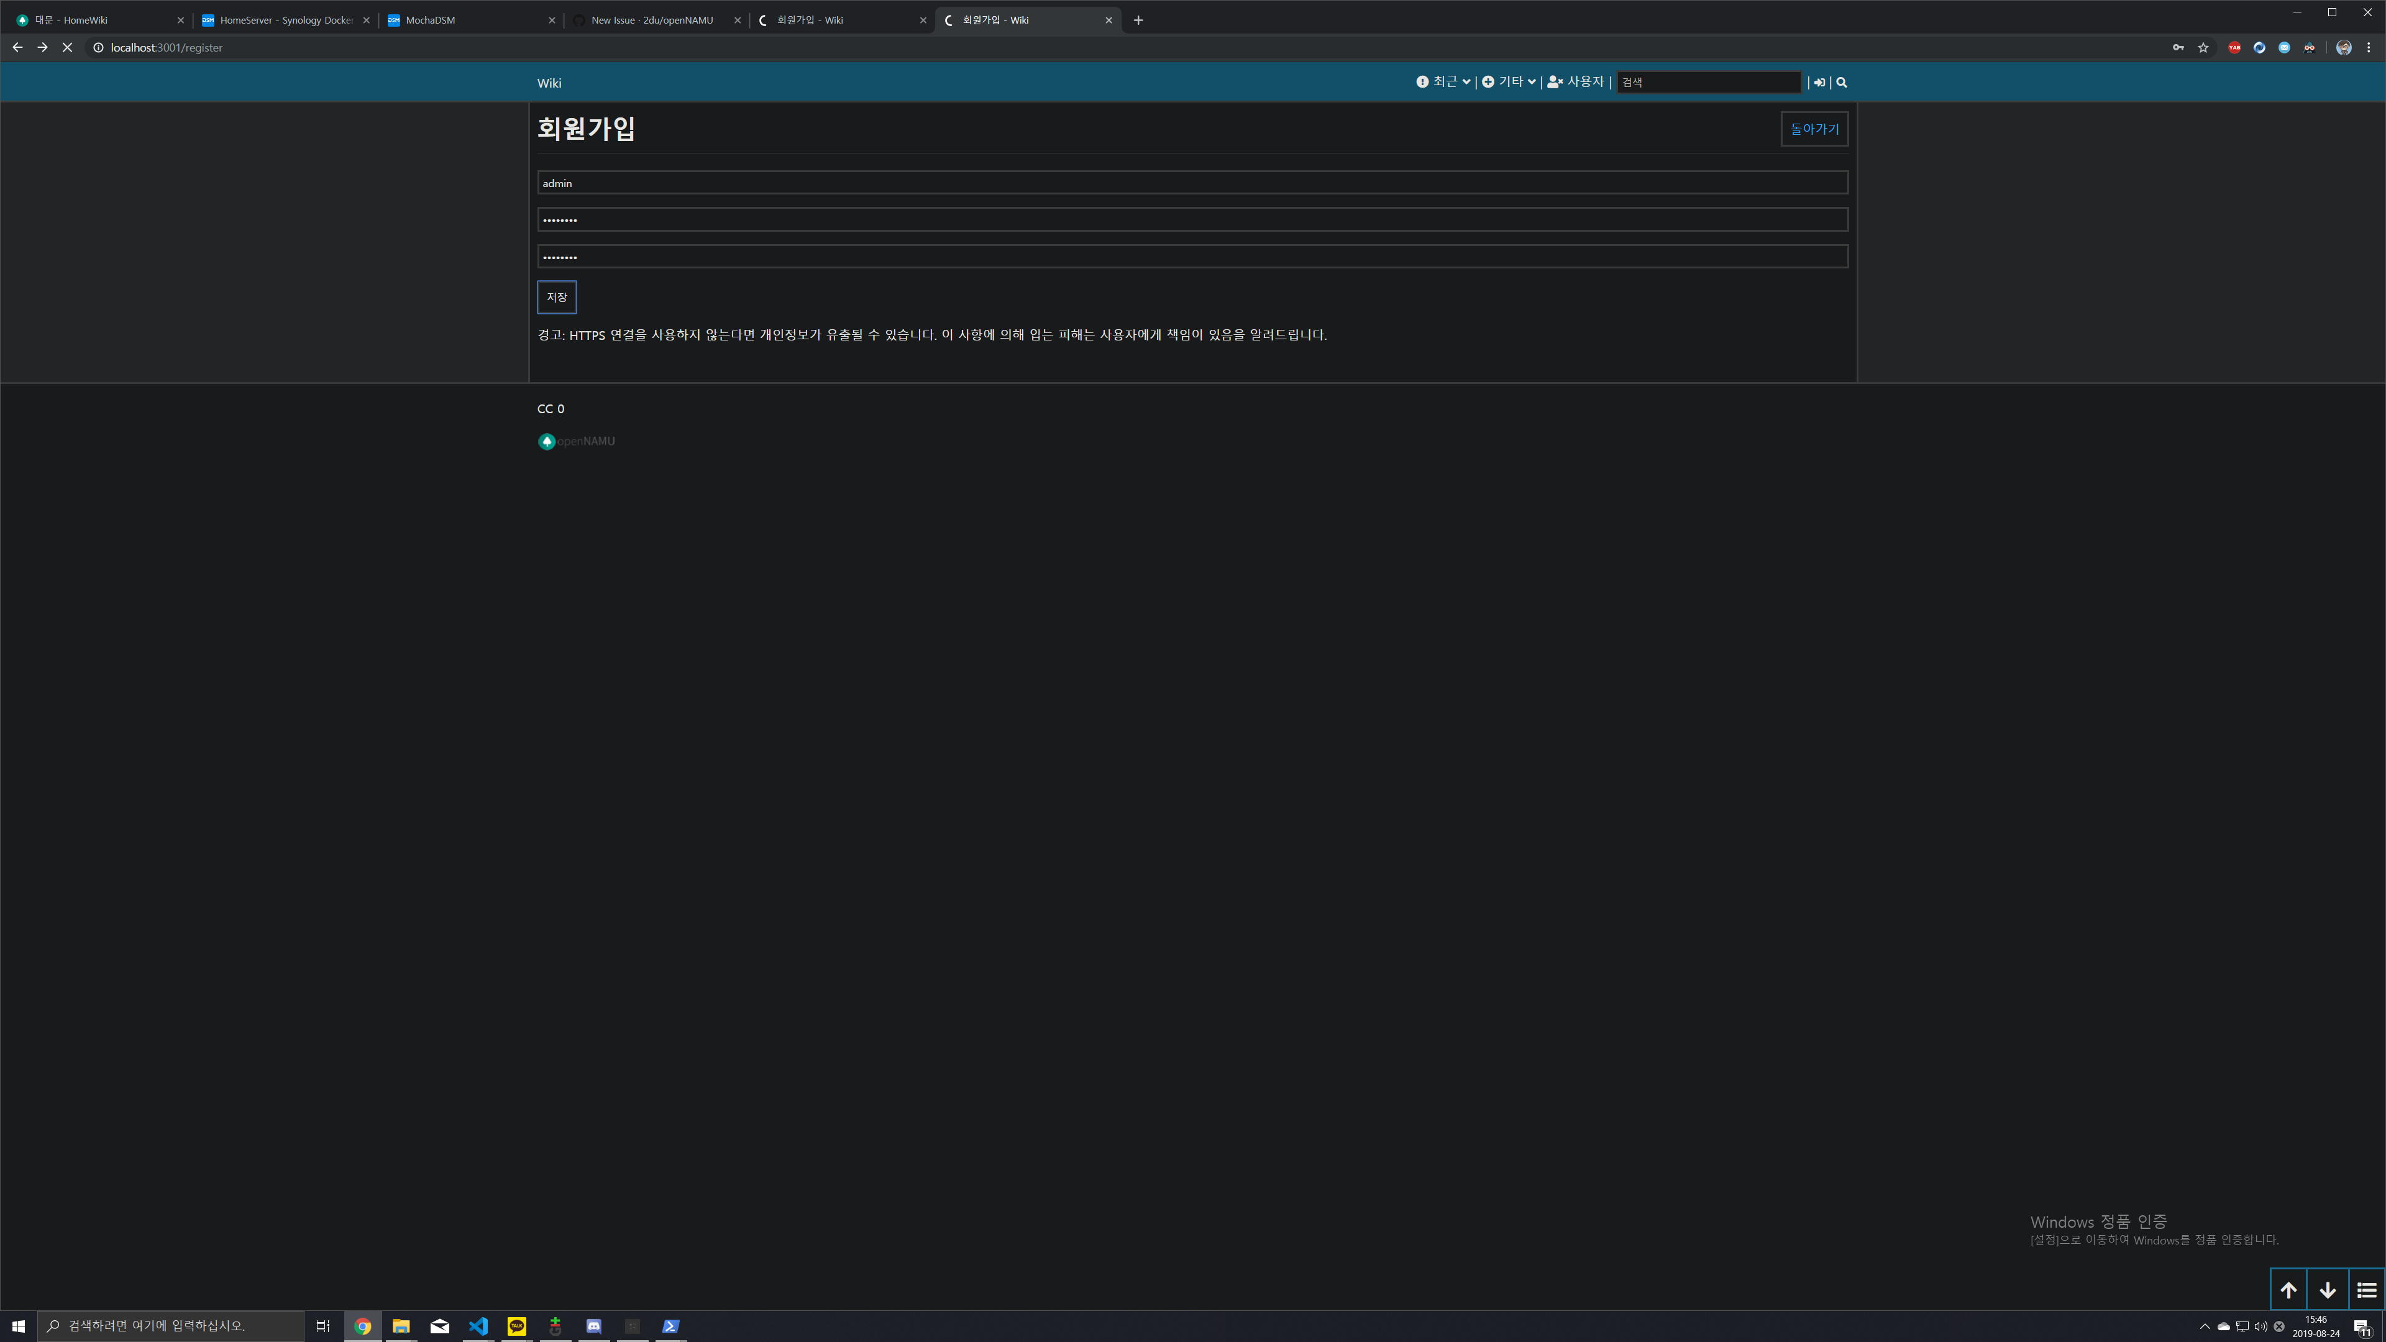Open the blue swirl browser extension
The height and width of the screenshot is (1342, 2386).
pos(2259,47)
